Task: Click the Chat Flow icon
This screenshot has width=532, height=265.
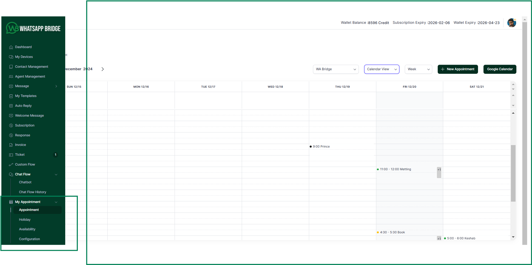Action: (x=11, y=174)
